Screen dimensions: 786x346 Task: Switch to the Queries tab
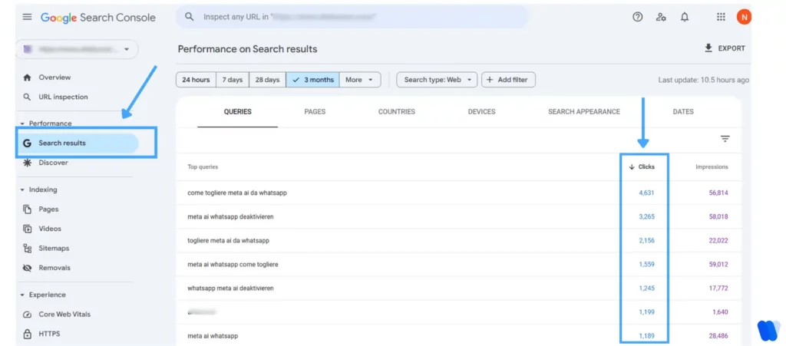[x=238, y=112]
